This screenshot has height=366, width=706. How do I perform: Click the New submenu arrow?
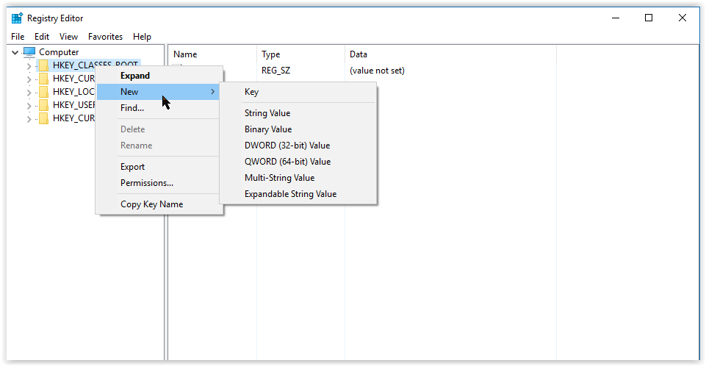212,92
